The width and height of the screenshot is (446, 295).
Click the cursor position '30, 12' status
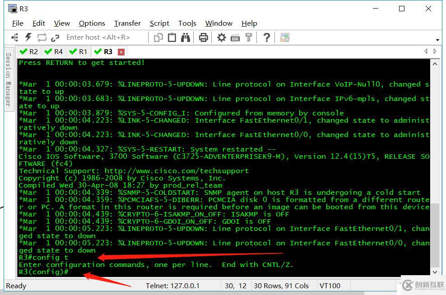pyautogui.click(x=236, y=286)
